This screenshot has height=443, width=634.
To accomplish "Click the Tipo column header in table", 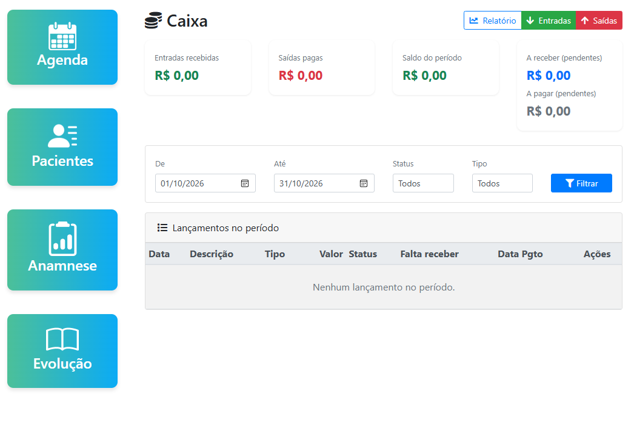I will tap(275, 254).
